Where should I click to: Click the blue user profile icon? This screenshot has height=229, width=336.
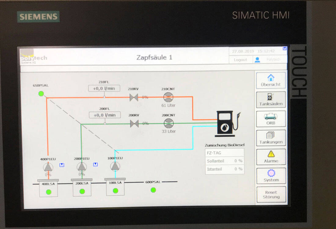pyautogui.click(x=257, y=60)
